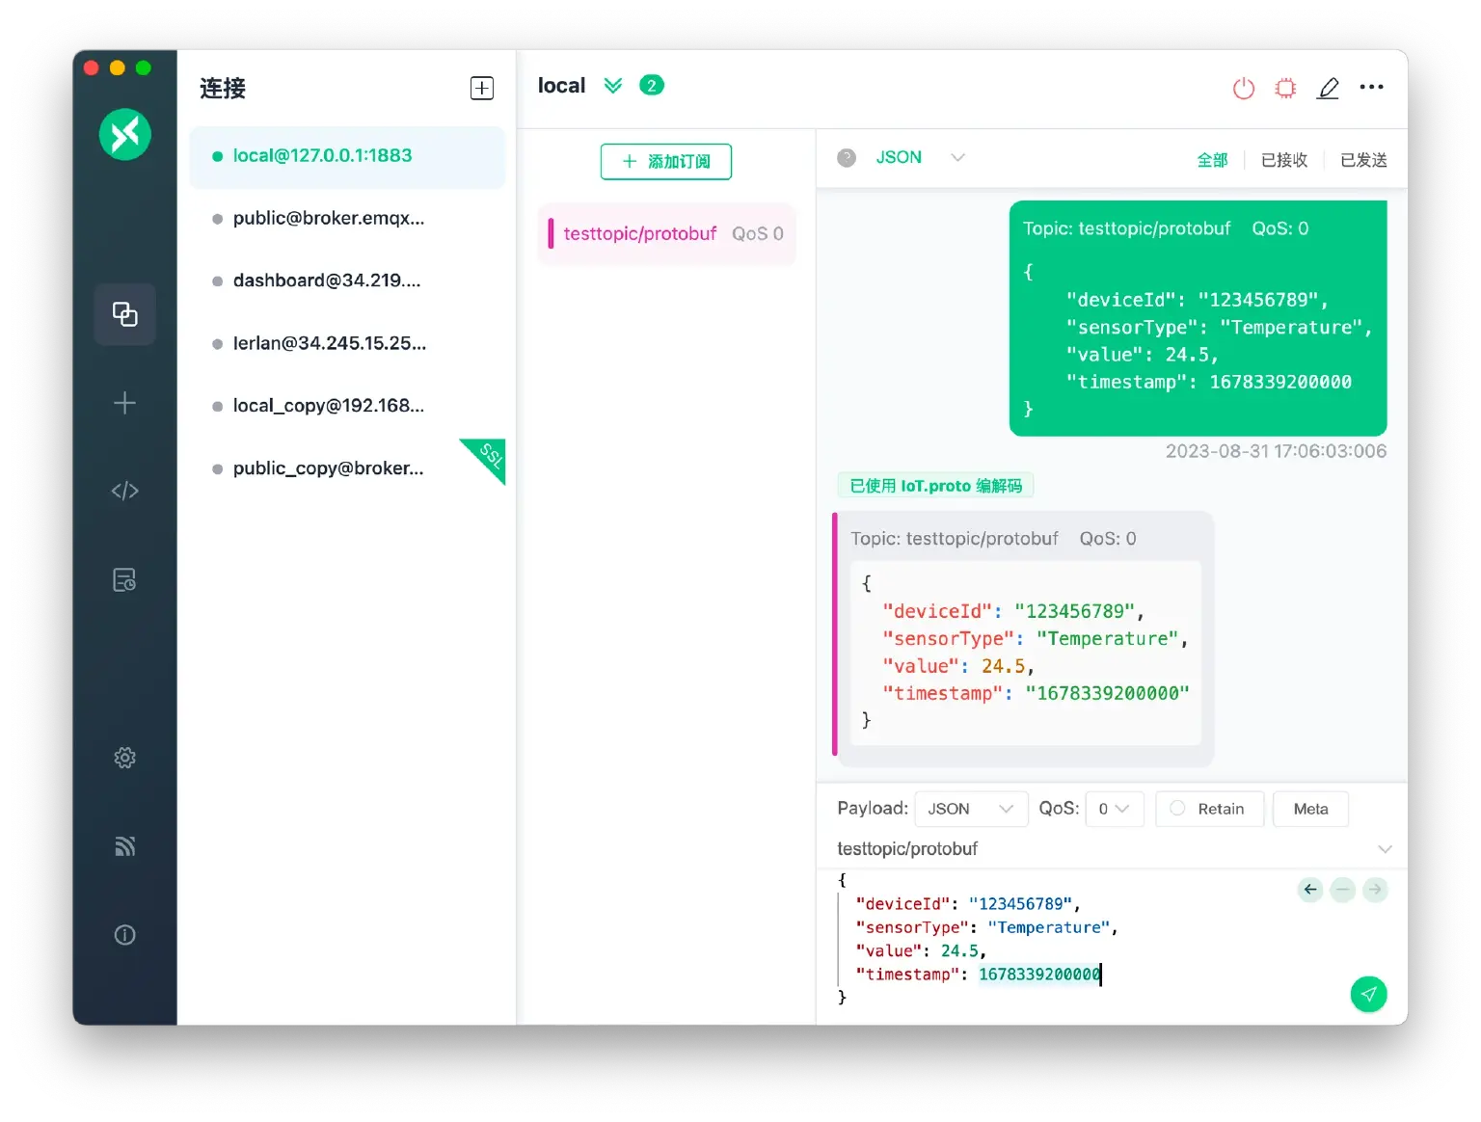
Task: Open the QoS 0 dropdown
Action: click(1114, 809)
